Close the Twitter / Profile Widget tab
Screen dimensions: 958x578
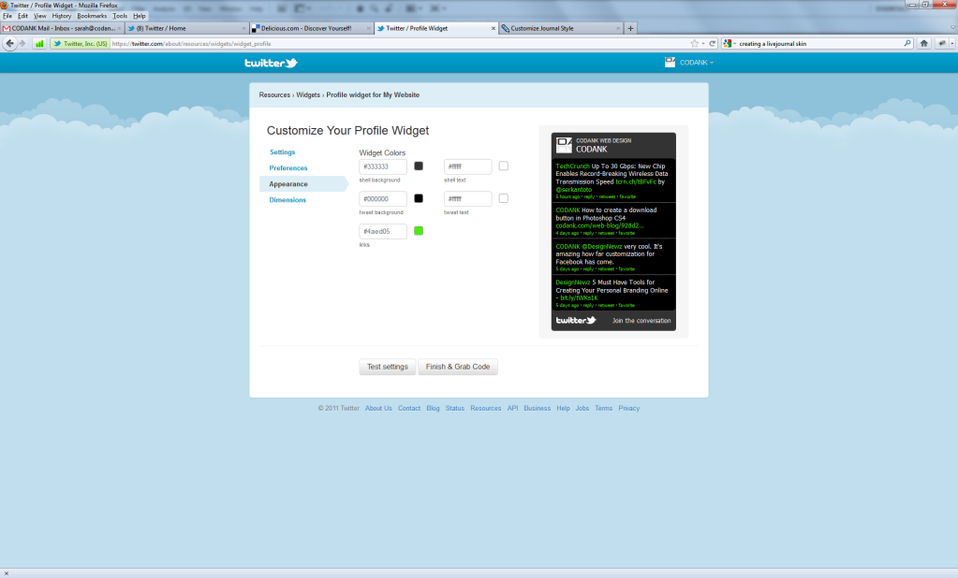pos(494,28)
